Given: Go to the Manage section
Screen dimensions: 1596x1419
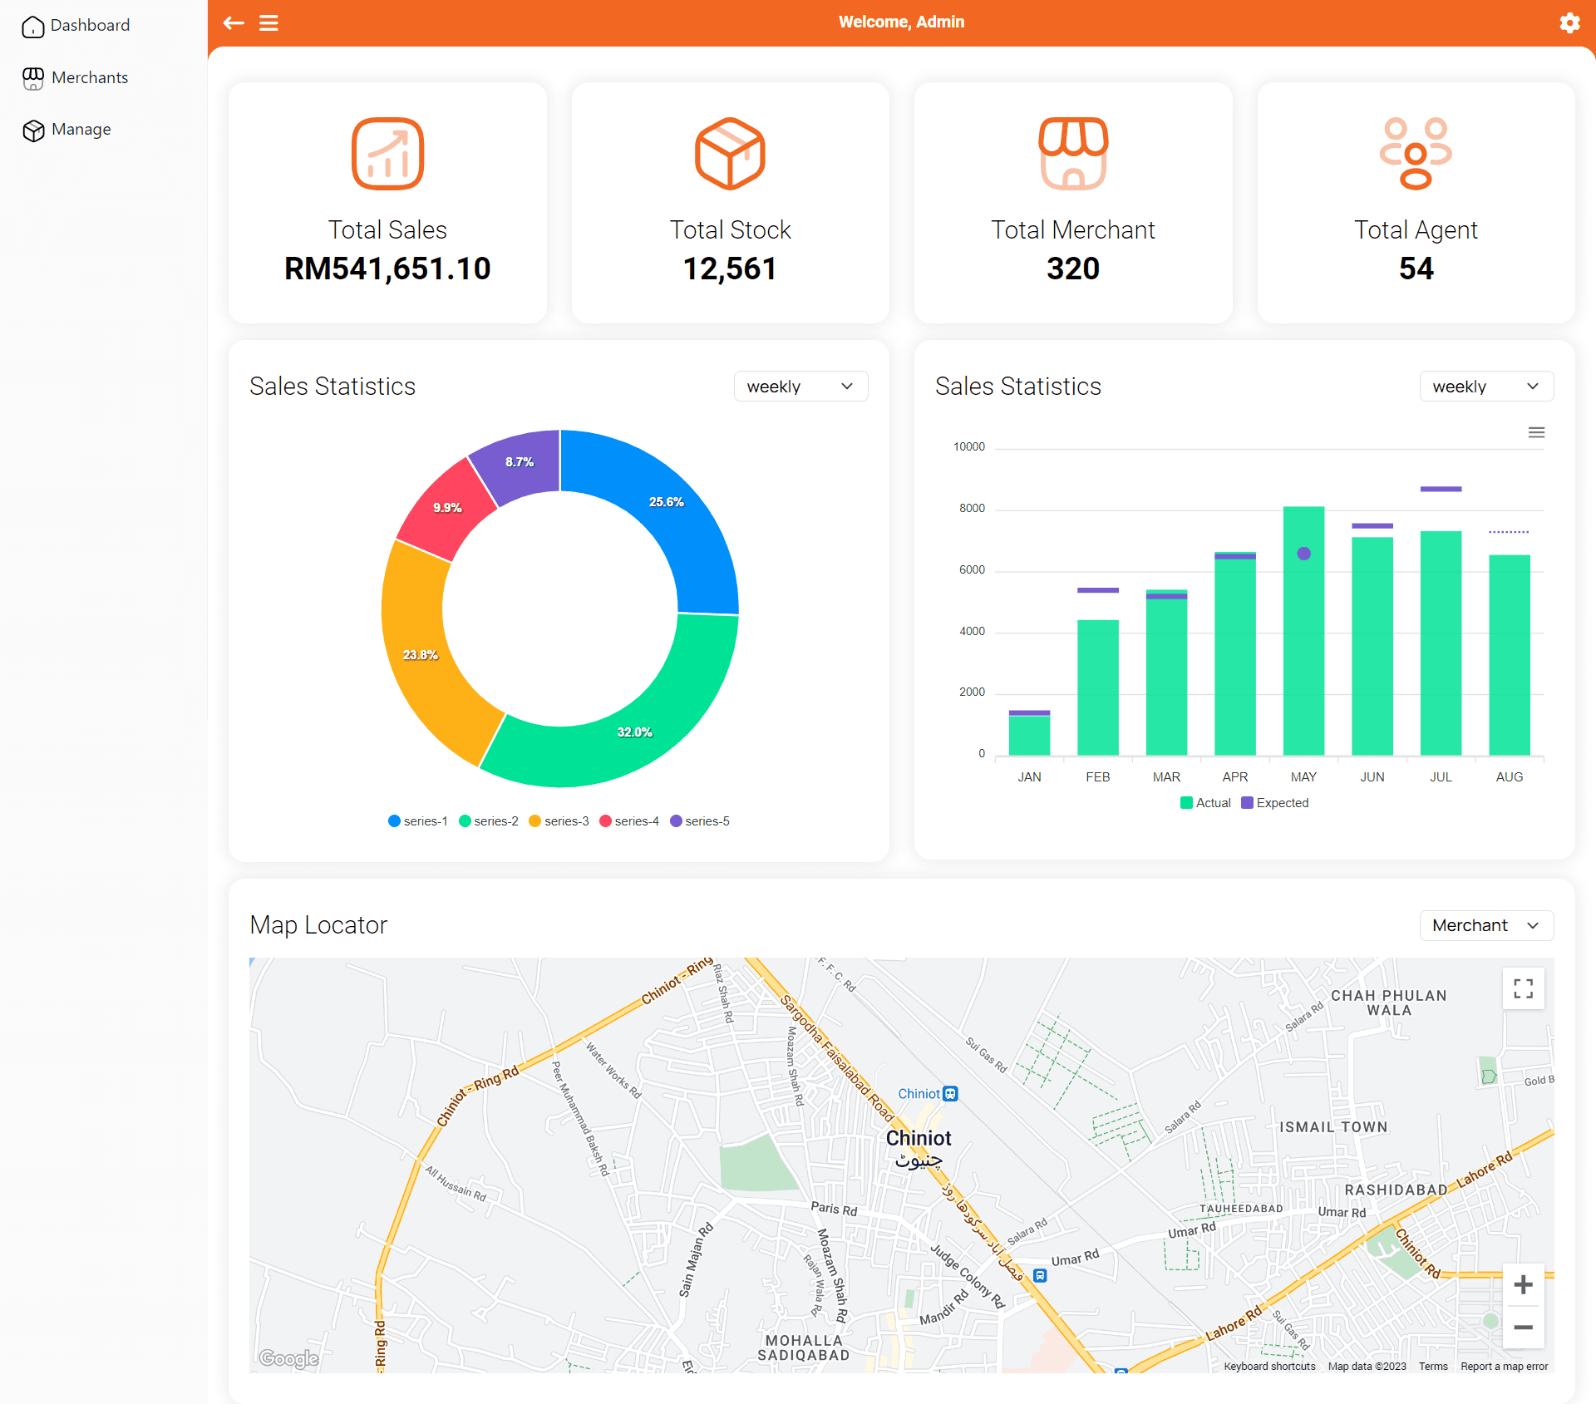Looking at the screenshot, I should click(x=81, y=130).
